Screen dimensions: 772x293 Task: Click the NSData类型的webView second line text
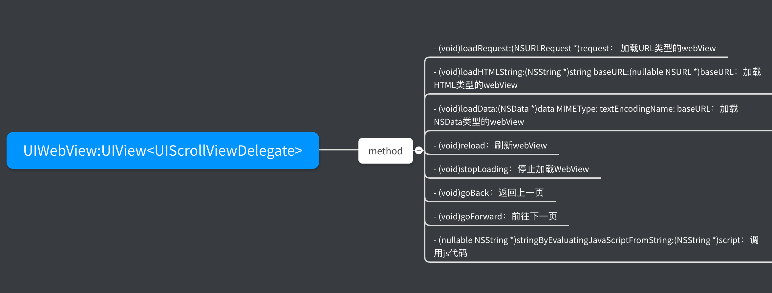pyautogui.click(x=479, y=122)
